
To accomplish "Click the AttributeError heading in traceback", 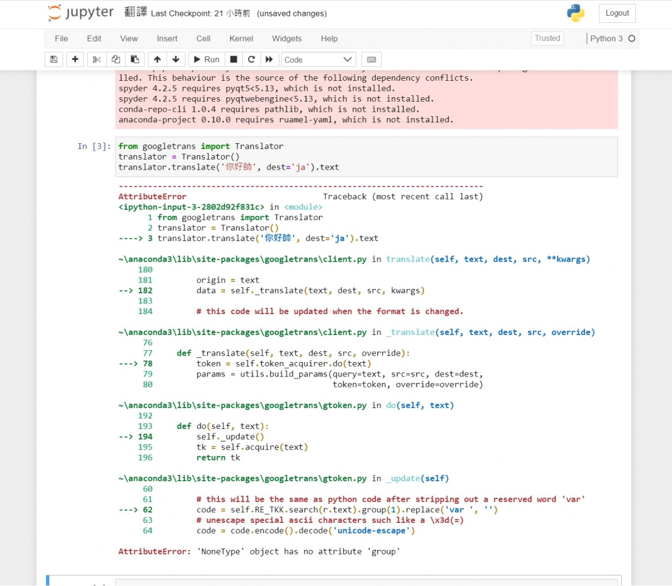I will coord(152,196).
